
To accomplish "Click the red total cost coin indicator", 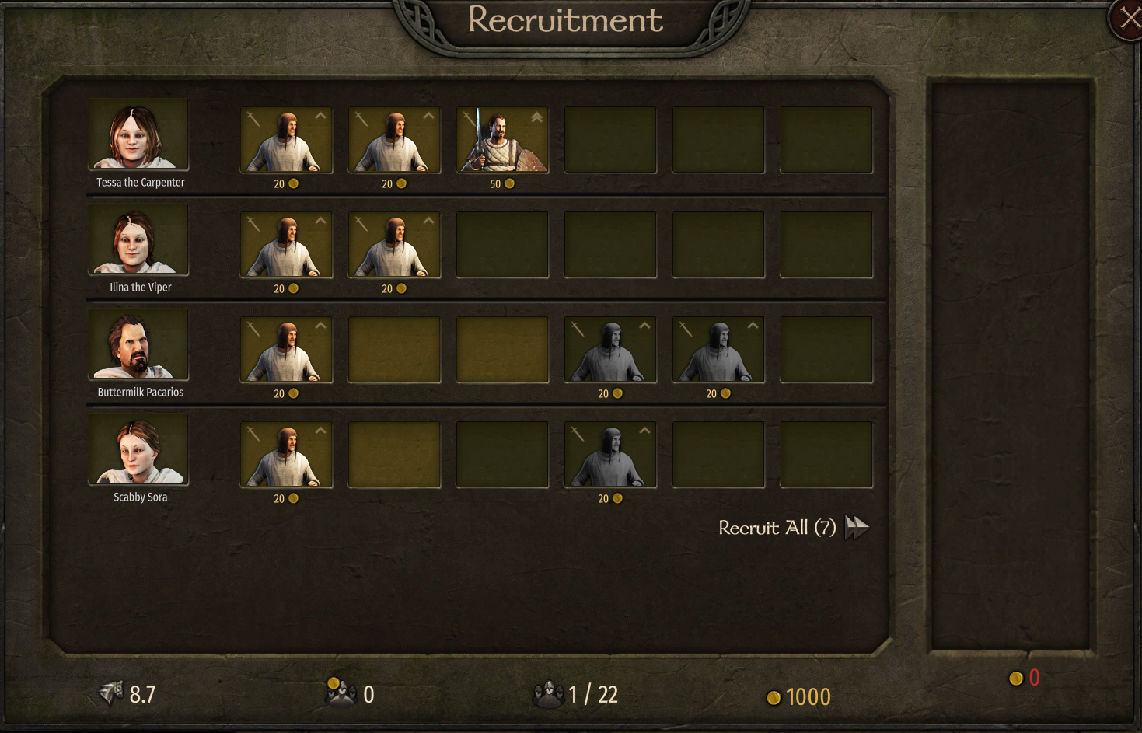I will coord(1024,678).
